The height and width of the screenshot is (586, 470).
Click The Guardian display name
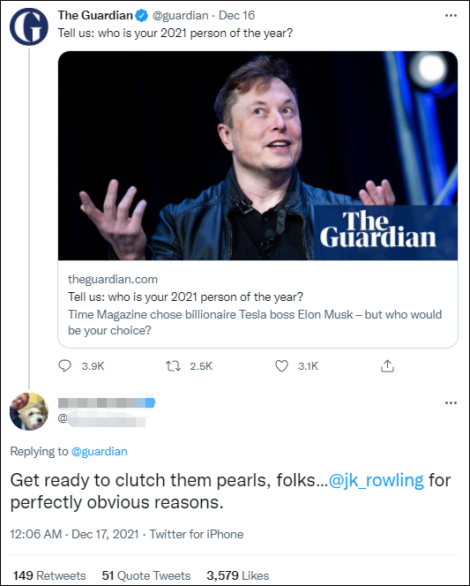pos(95,15)
